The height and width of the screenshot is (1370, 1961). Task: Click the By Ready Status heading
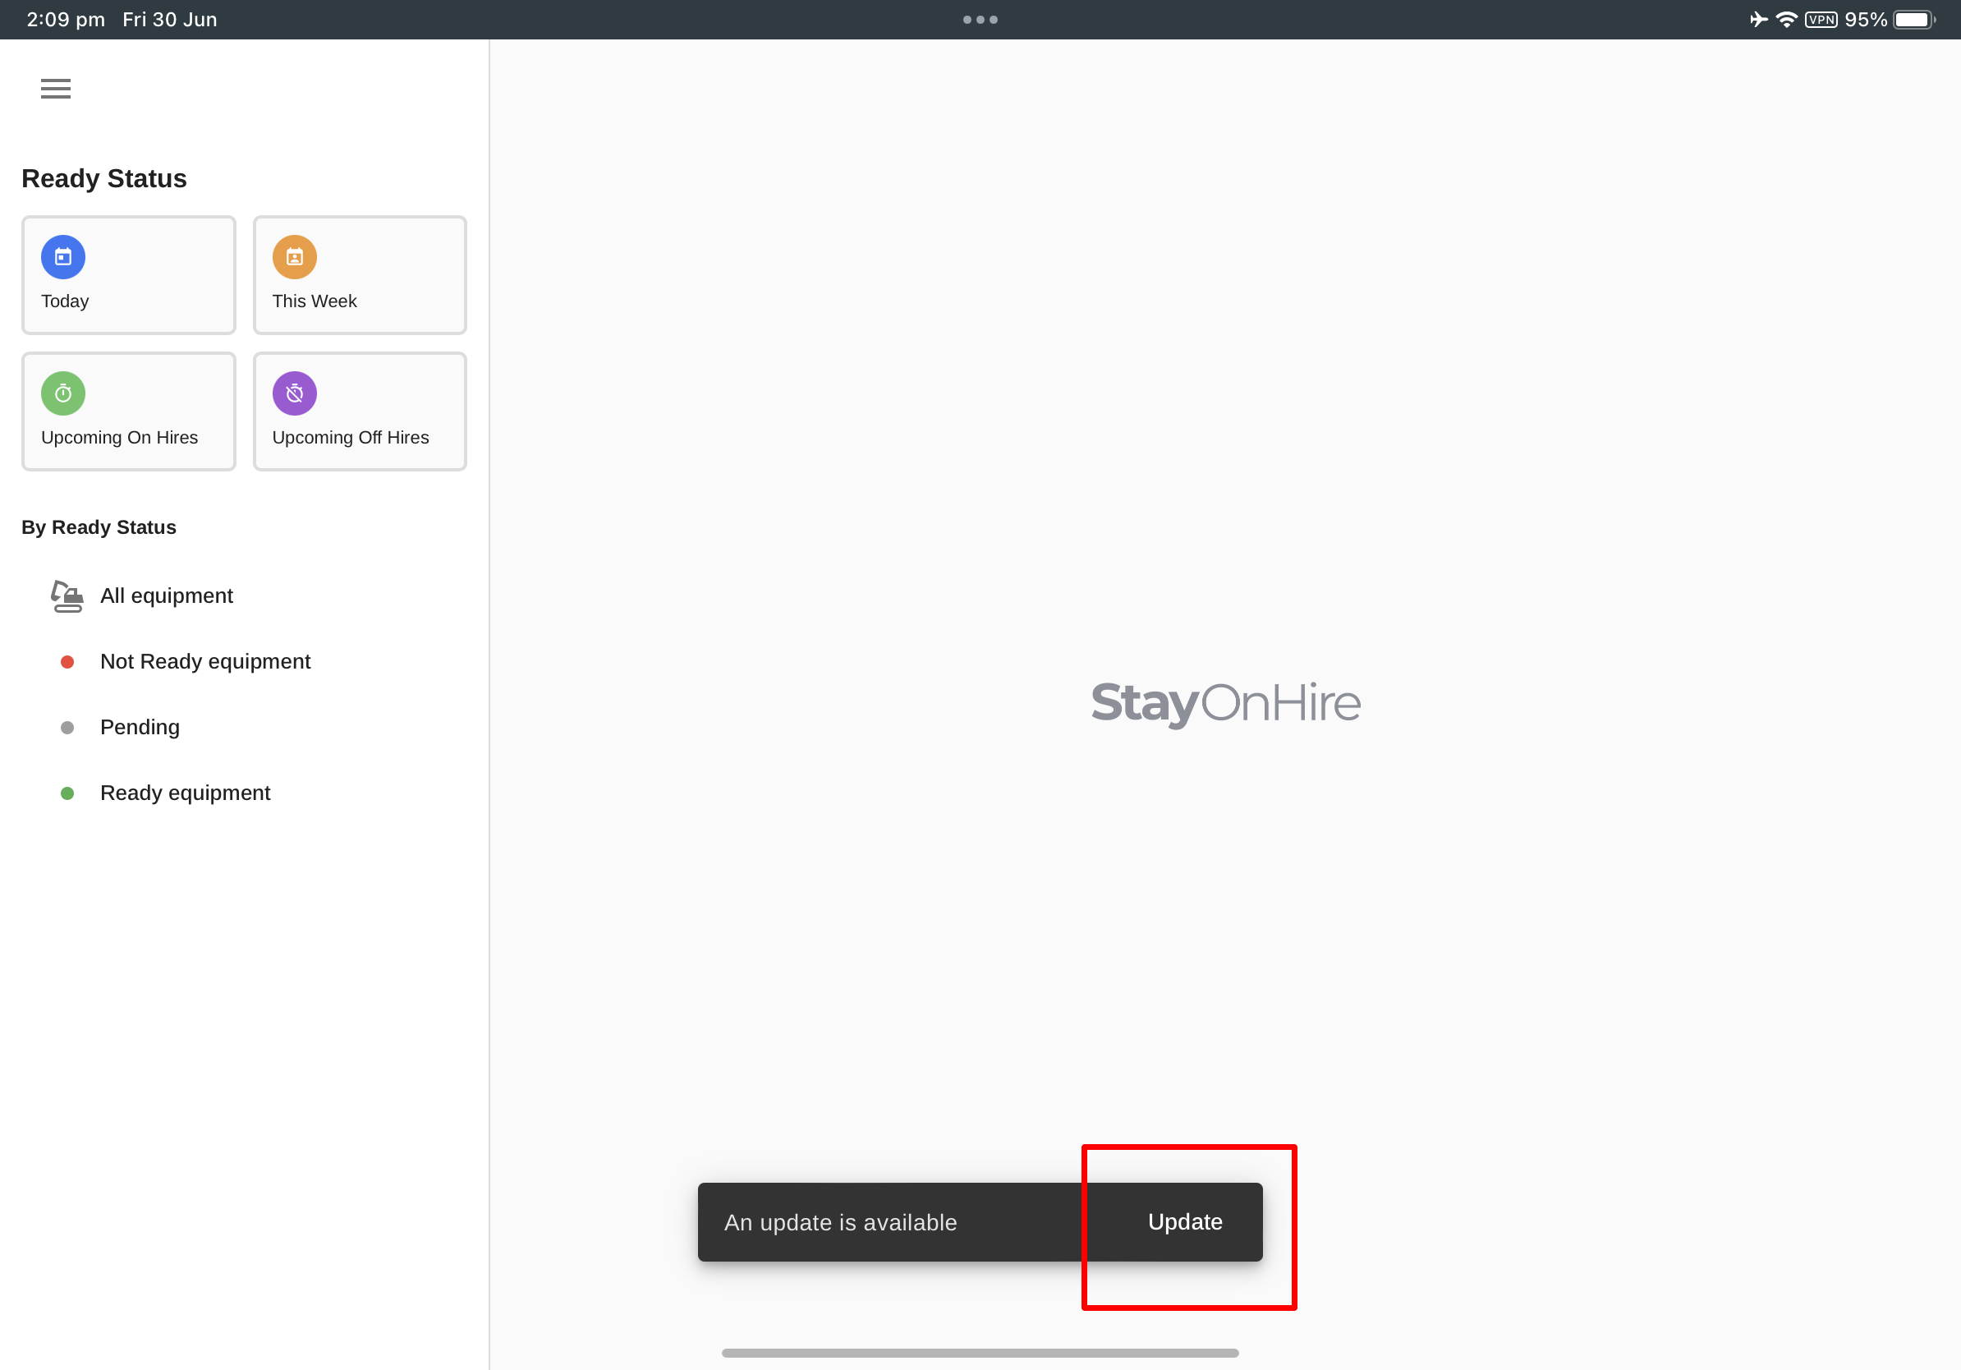[99, 527]
